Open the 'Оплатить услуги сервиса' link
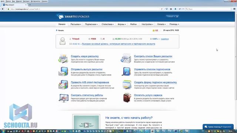 click(148, 95)
